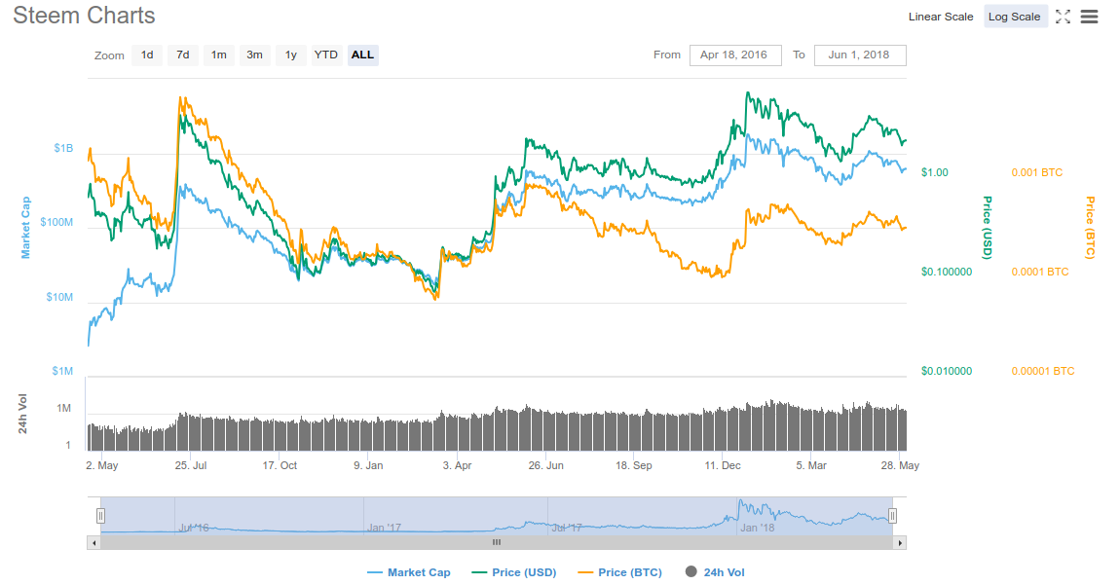Click the navigator scrollbar right arrow
The width and height of the screenshot is (1120, 585).
(900, 543)
